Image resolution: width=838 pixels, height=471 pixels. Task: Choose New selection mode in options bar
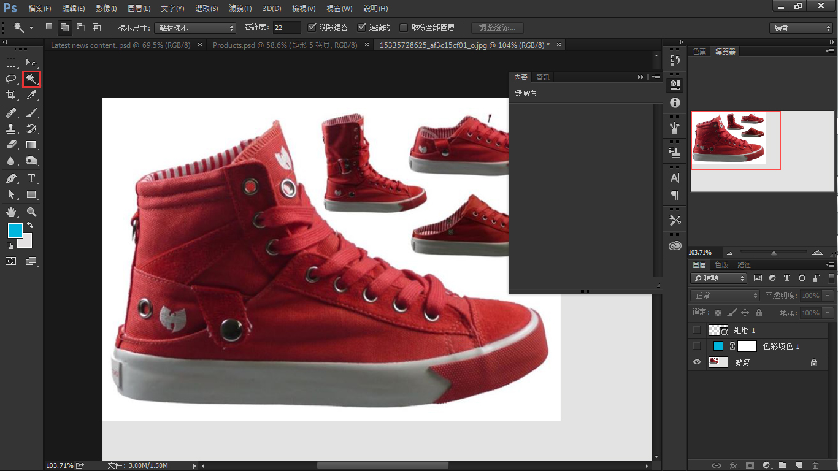click(49, 27)
